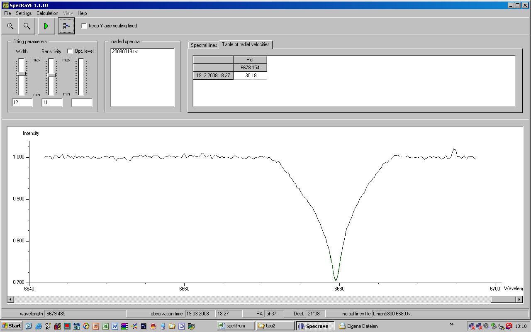The image size is (531, 332).
Task: Open the Settings menu
Action: pos(24,13)
